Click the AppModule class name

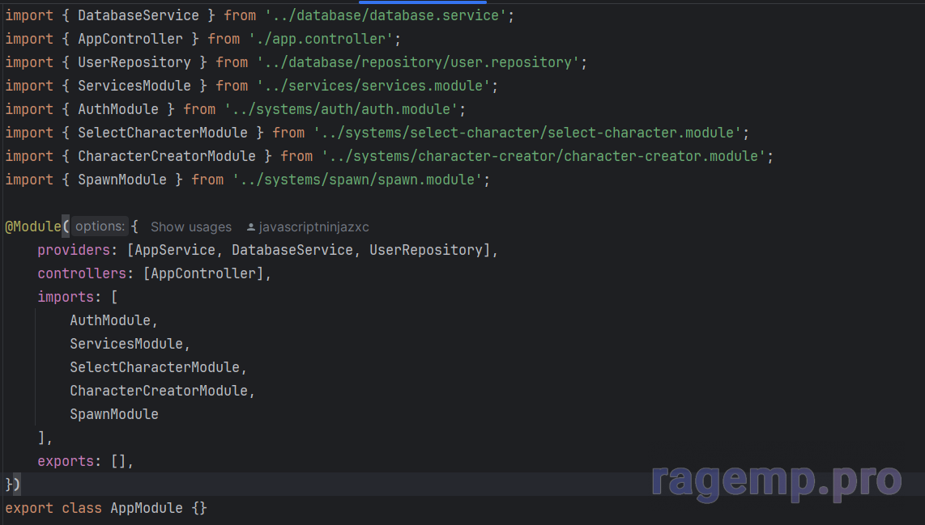point(147,508)
